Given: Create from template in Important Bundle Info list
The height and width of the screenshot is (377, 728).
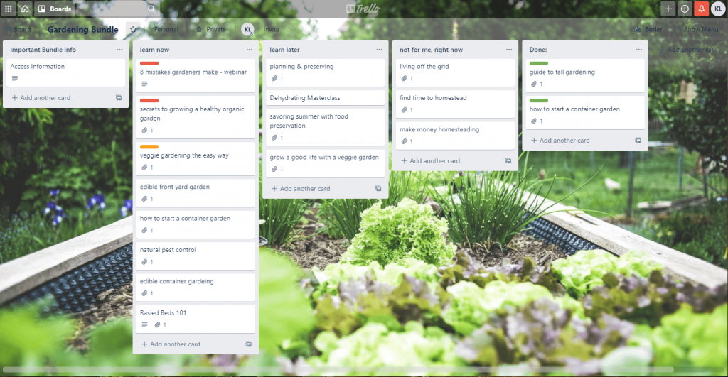Looking at the screenshot, I should [119, 98].
